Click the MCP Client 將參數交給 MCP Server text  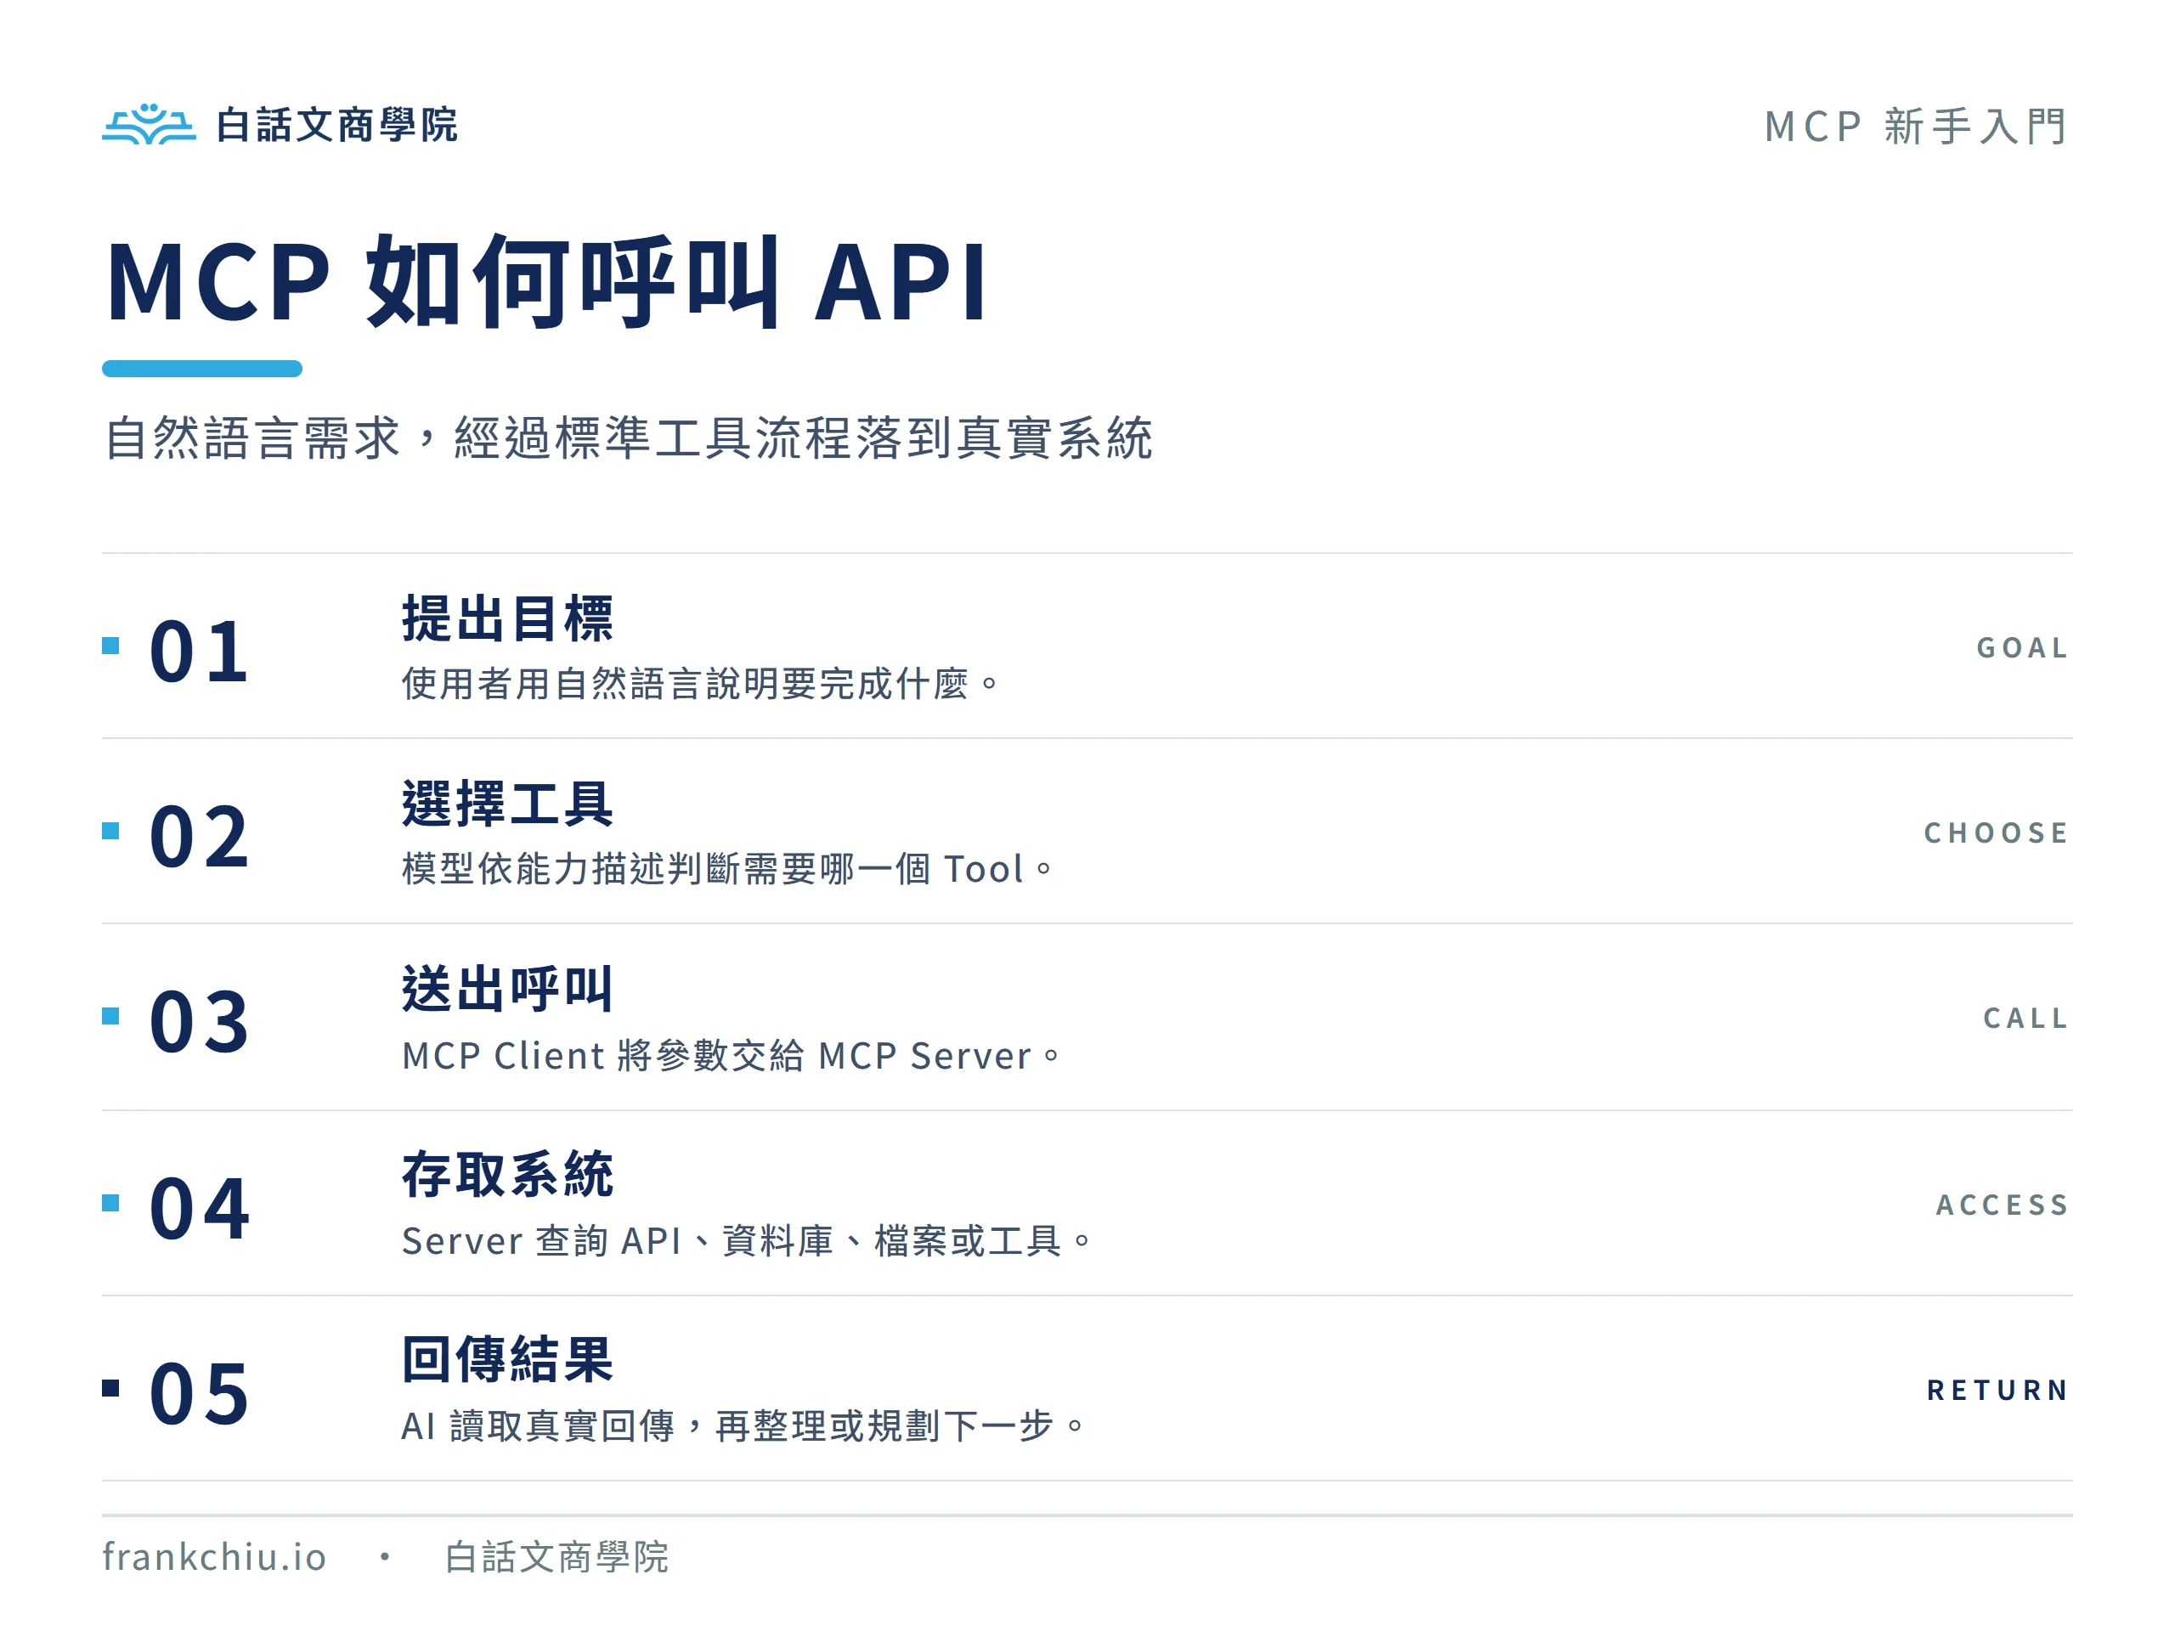pyautogui.click(x=732, y=1055)
